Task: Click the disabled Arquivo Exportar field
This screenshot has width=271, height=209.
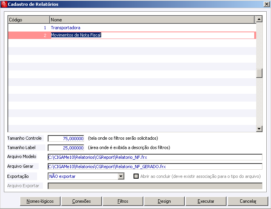Action: coord(155,186)
